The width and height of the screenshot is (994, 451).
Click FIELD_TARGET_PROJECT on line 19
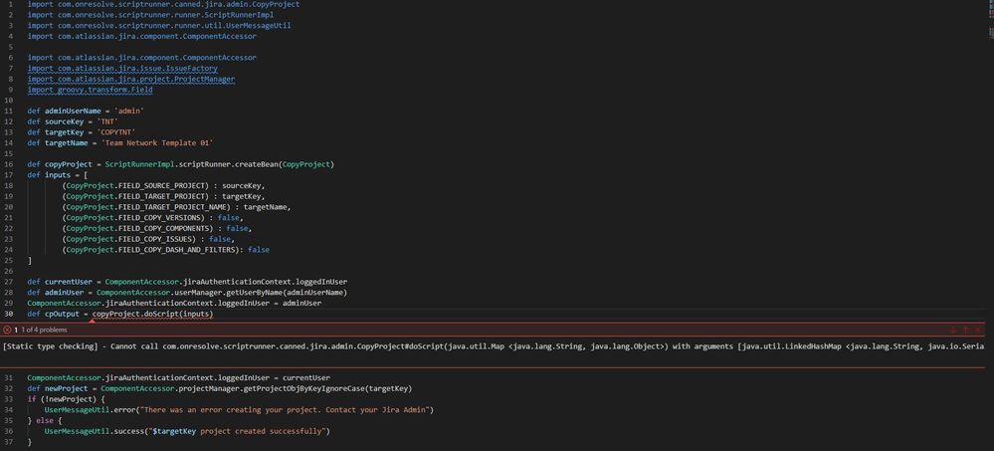point(161,197)
